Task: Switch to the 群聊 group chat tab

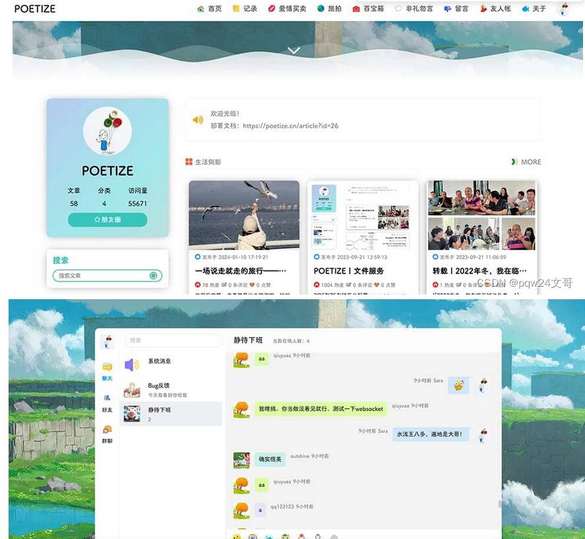Action: (x=107, y=433)
